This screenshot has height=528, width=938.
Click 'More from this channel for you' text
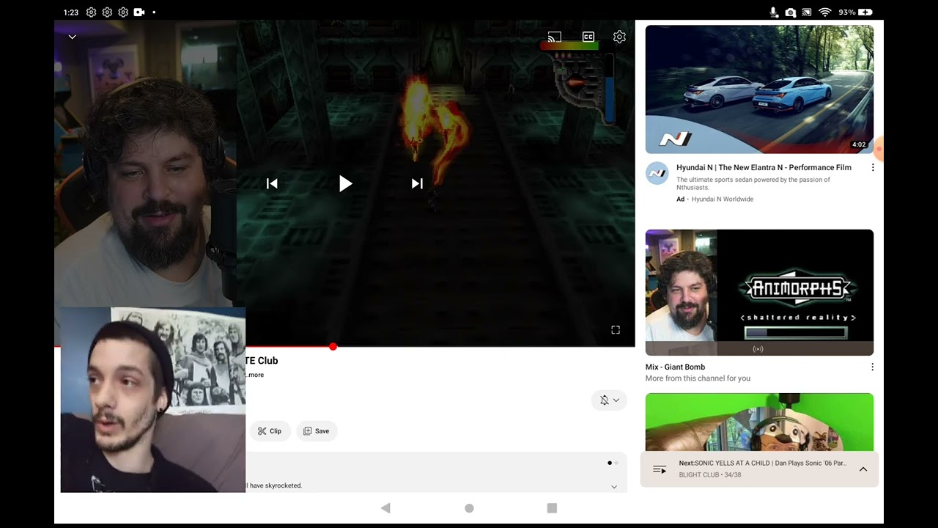point(698,378)
